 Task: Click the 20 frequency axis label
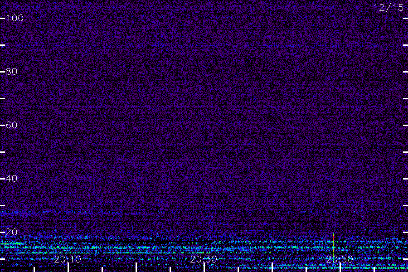(x=11, y=232)
